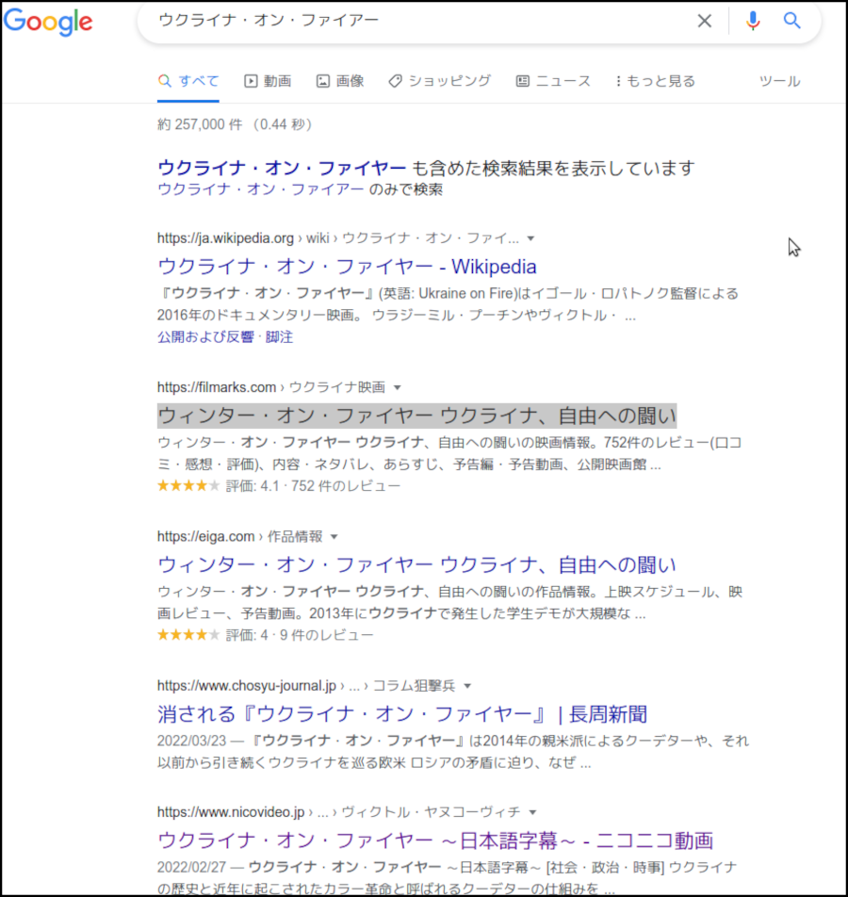This screenshot has width=848, height=897.
Task: Open the Wikipedia ウクライナ・オン・ファイヤー result
Action: (347, 267)
